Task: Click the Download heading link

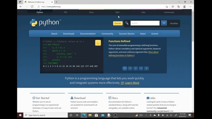Action: coord(80,98)
